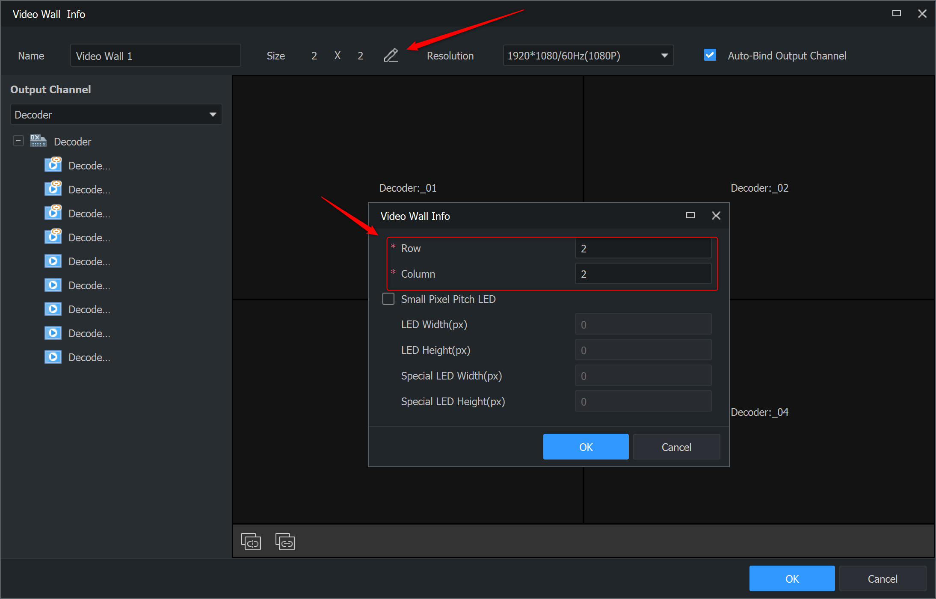Click the fifth decoder channel play icon
936x599 pixels.
click(x=53, y=261)
